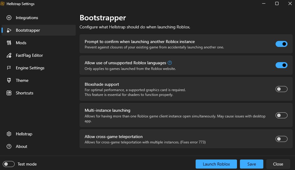Enable Multi-instance launching toggle
Image resolution: width=295 pixels, height=170 pixels.
click(282, 115)
